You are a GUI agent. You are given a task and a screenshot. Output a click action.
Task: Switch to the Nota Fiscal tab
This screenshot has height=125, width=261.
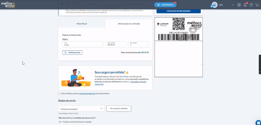tap(82, 23)
